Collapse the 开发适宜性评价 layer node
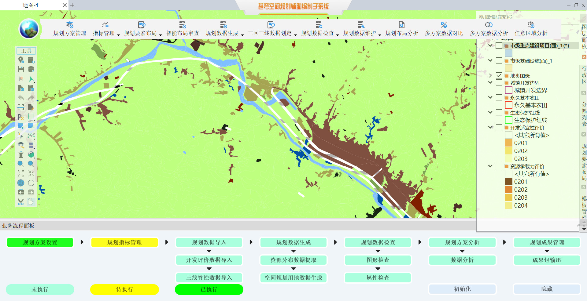Screen dimensions: 587x301 coord(490,127)
